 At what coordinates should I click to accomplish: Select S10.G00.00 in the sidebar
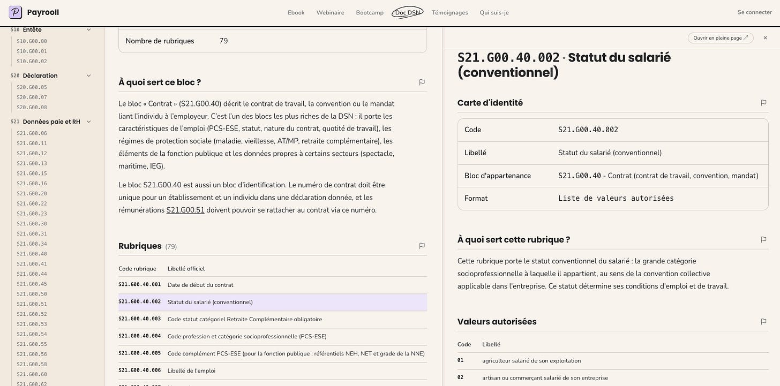point(32,41)
